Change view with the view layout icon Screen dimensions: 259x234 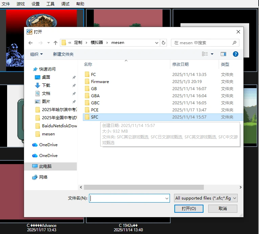(x=205, y=54)
